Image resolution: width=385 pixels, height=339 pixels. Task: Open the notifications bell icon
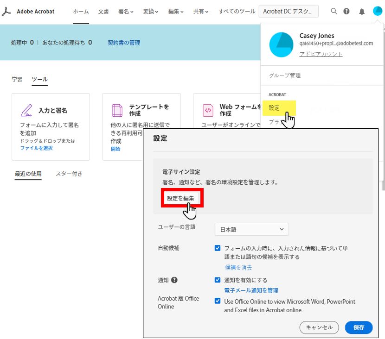click(x=362, y=12)
